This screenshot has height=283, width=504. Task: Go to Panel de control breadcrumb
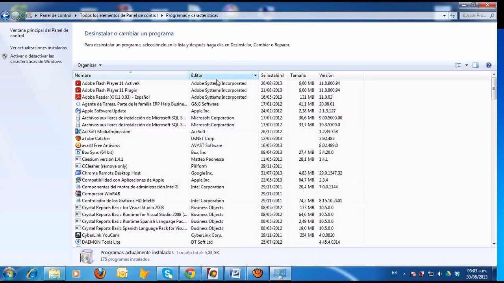click(x=56, y=16)
